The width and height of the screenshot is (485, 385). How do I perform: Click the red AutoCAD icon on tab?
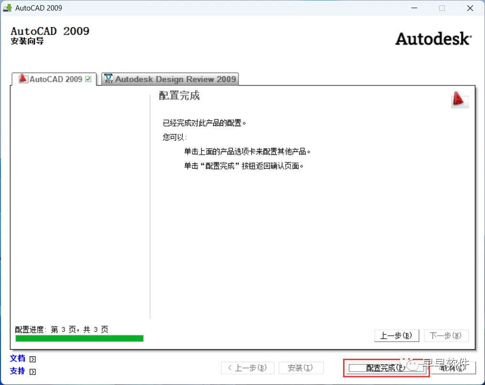[x=23, y=78]
